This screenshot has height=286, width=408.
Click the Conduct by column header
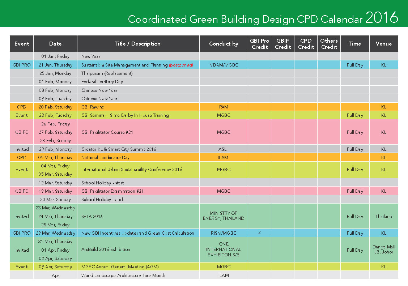224,44
